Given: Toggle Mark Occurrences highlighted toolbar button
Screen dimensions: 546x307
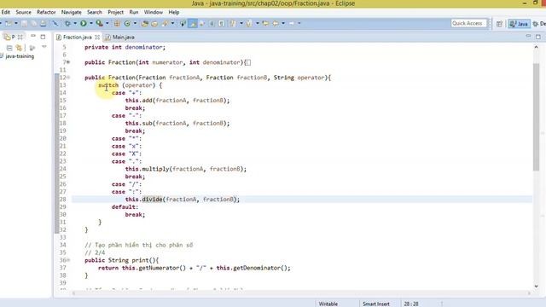Looking at the screenshot, I should pos(193,23).
